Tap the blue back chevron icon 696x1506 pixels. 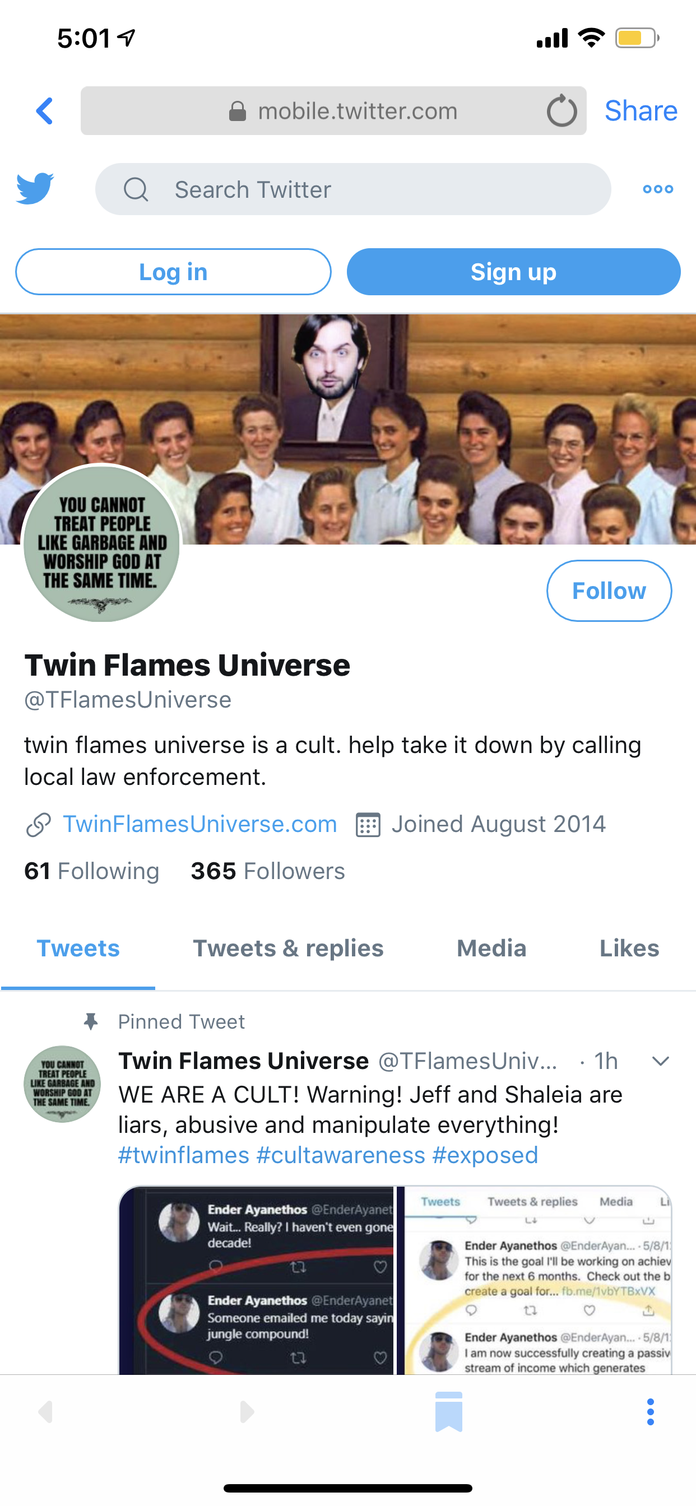click(44, 111)
